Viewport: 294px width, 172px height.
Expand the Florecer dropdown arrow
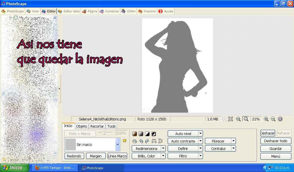coord(233,141)
